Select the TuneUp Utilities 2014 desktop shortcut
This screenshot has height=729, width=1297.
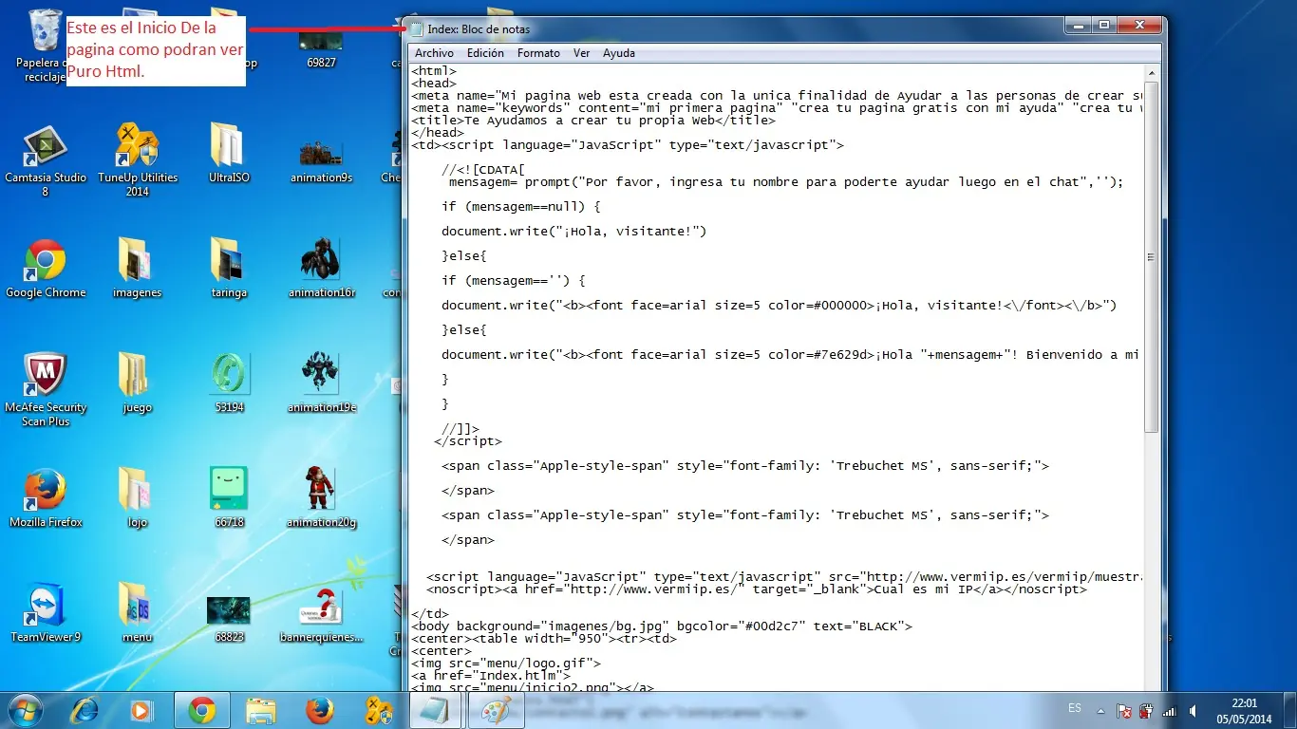tap(138, 161)
